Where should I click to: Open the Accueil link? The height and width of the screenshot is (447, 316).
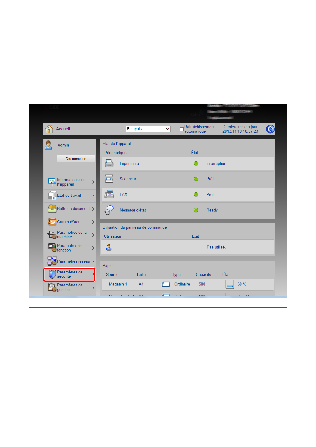click(x=63, y=129)
